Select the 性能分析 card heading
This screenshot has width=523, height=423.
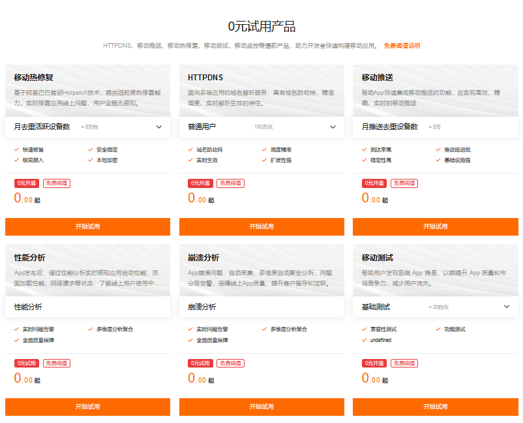tap(29, 258)
